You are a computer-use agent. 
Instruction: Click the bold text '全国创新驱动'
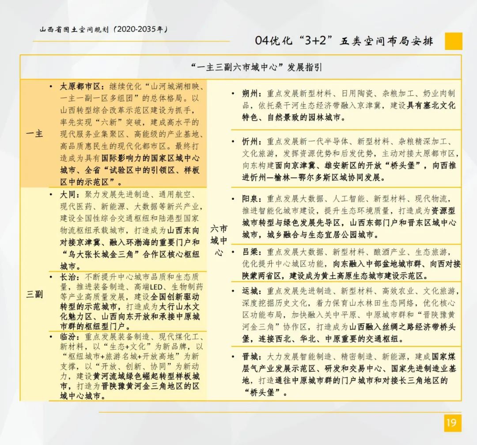point(175,297)
